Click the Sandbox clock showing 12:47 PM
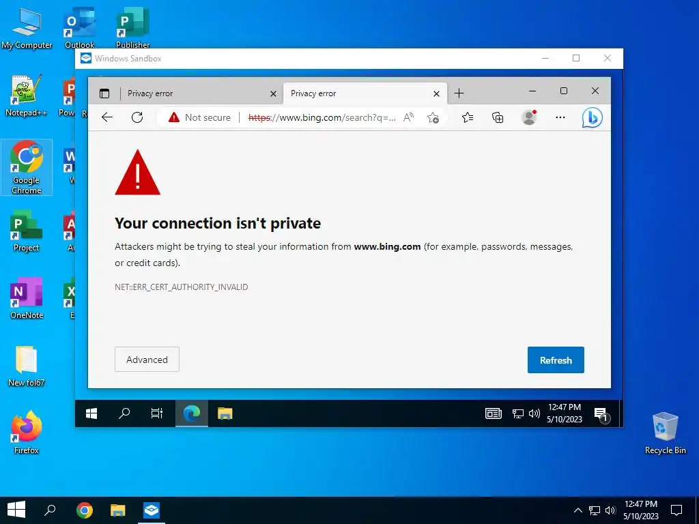This screenshot has width=699, height=524. 565,413
